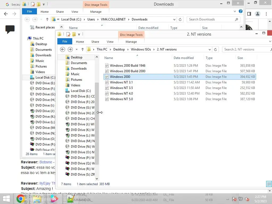The width and height of the screenshot is (272, 204).
Task: Select DVD Drive (S:) in navigation pane
Action: tap(80, 174)
